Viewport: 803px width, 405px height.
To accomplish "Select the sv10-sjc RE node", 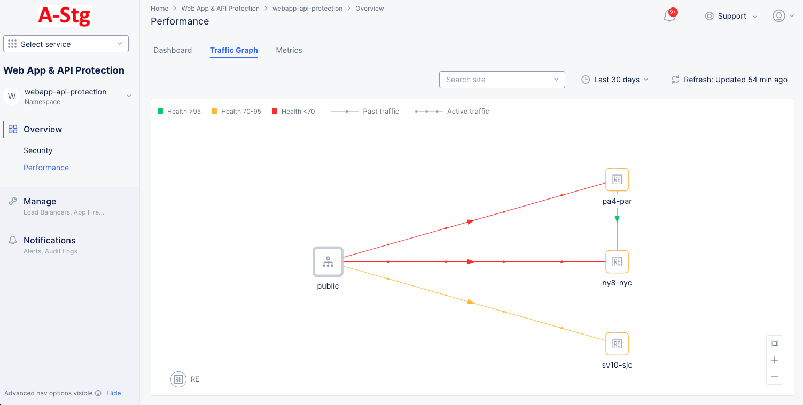I will 617,344.
